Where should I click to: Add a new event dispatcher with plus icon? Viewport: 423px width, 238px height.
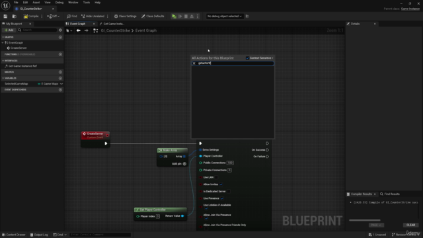coord(60,90)
